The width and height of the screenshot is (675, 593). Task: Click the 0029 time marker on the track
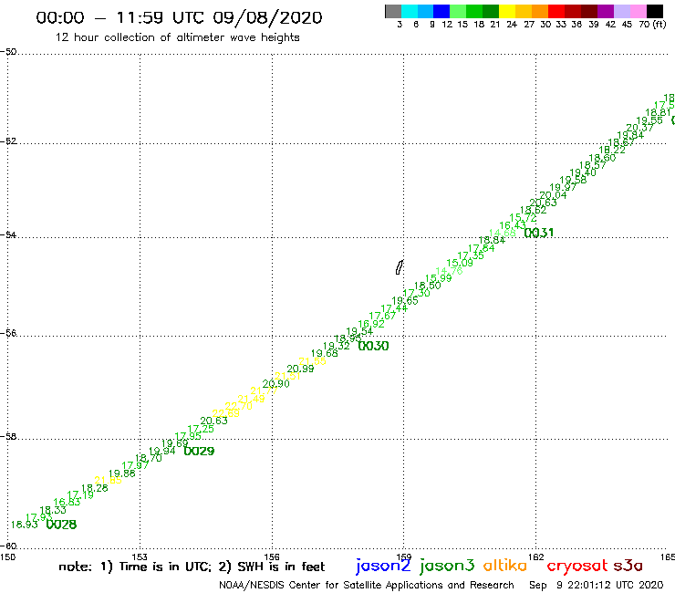tap(199, 451)
